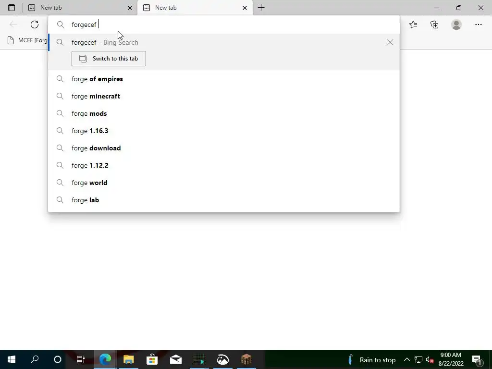Open the dark green grid app on taskbar

199,359
